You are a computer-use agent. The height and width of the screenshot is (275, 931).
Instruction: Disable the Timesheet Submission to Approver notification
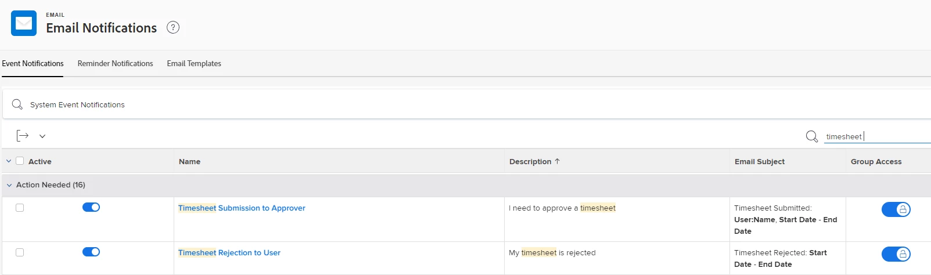pos(91,207)
